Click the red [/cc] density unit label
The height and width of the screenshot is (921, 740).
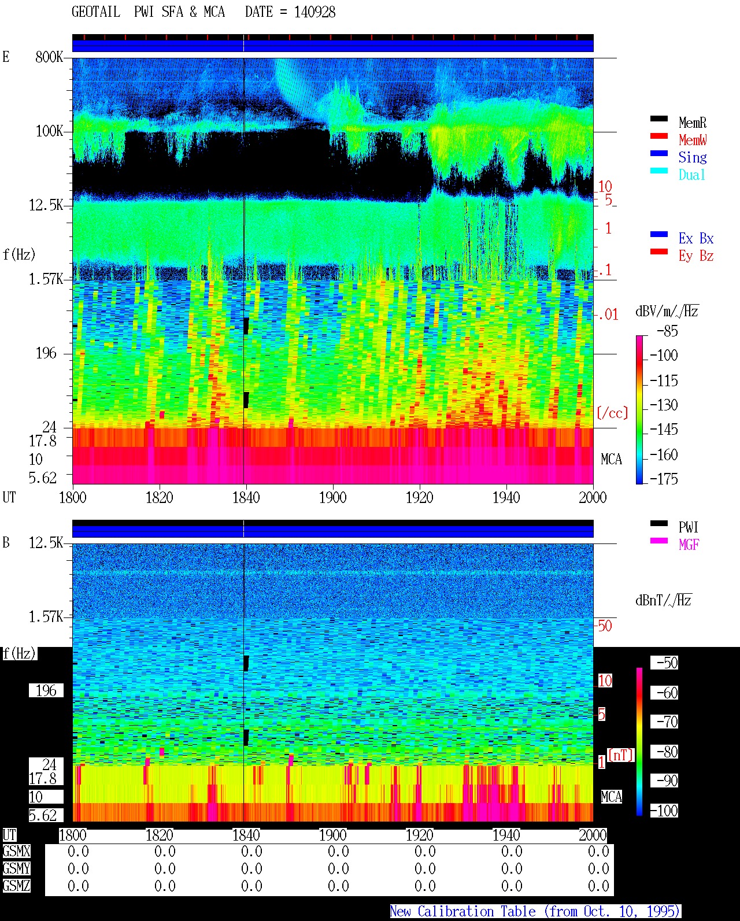(612, 413)
